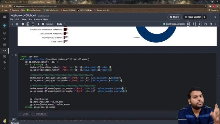This screenshot has height=124, width=220.
Task: Open Competitions trophy icon in sidebar
Action: click(x=4, y=39)
